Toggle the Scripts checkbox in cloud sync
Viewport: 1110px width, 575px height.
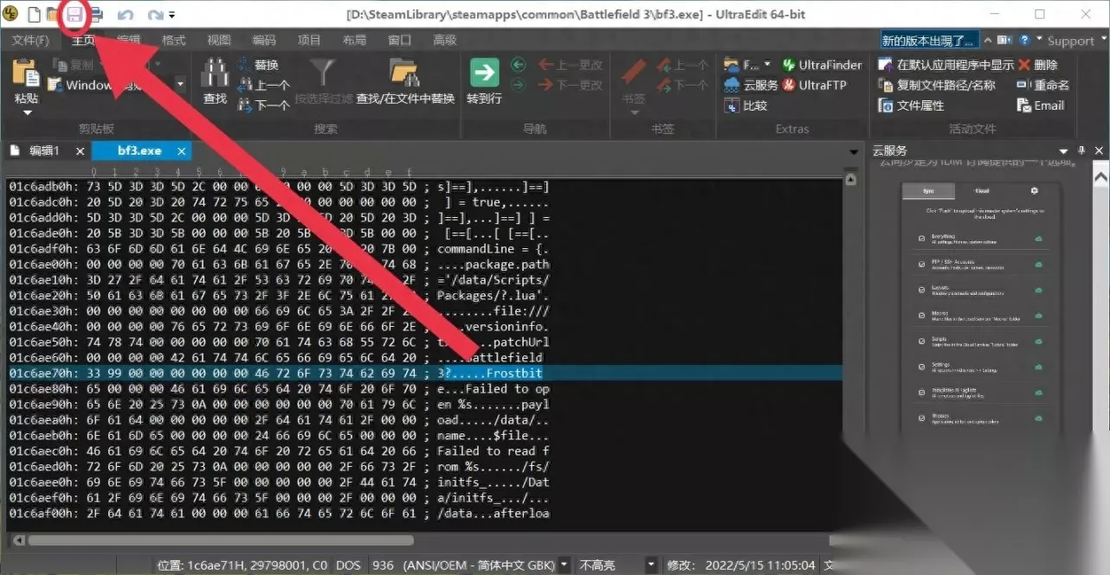coord(922,341)
